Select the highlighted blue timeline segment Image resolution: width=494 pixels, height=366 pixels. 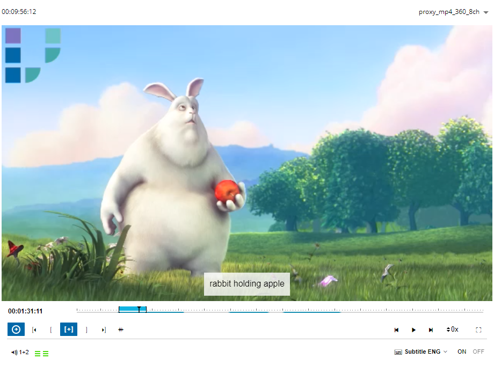tap(132, 309)
